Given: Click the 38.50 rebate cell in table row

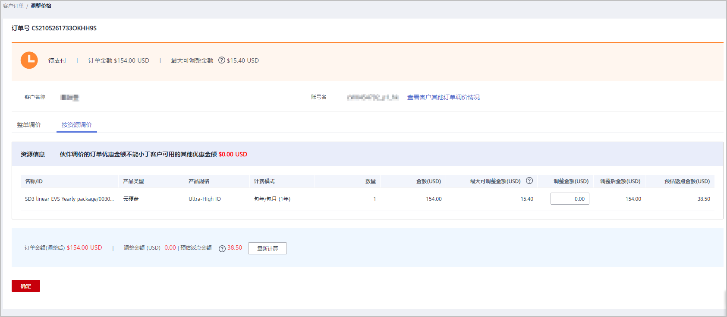Looking at the screenshot, I should coord(704,199).
